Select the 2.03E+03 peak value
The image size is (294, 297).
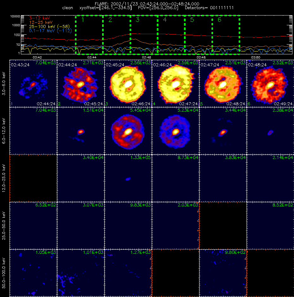pos(188,205)
